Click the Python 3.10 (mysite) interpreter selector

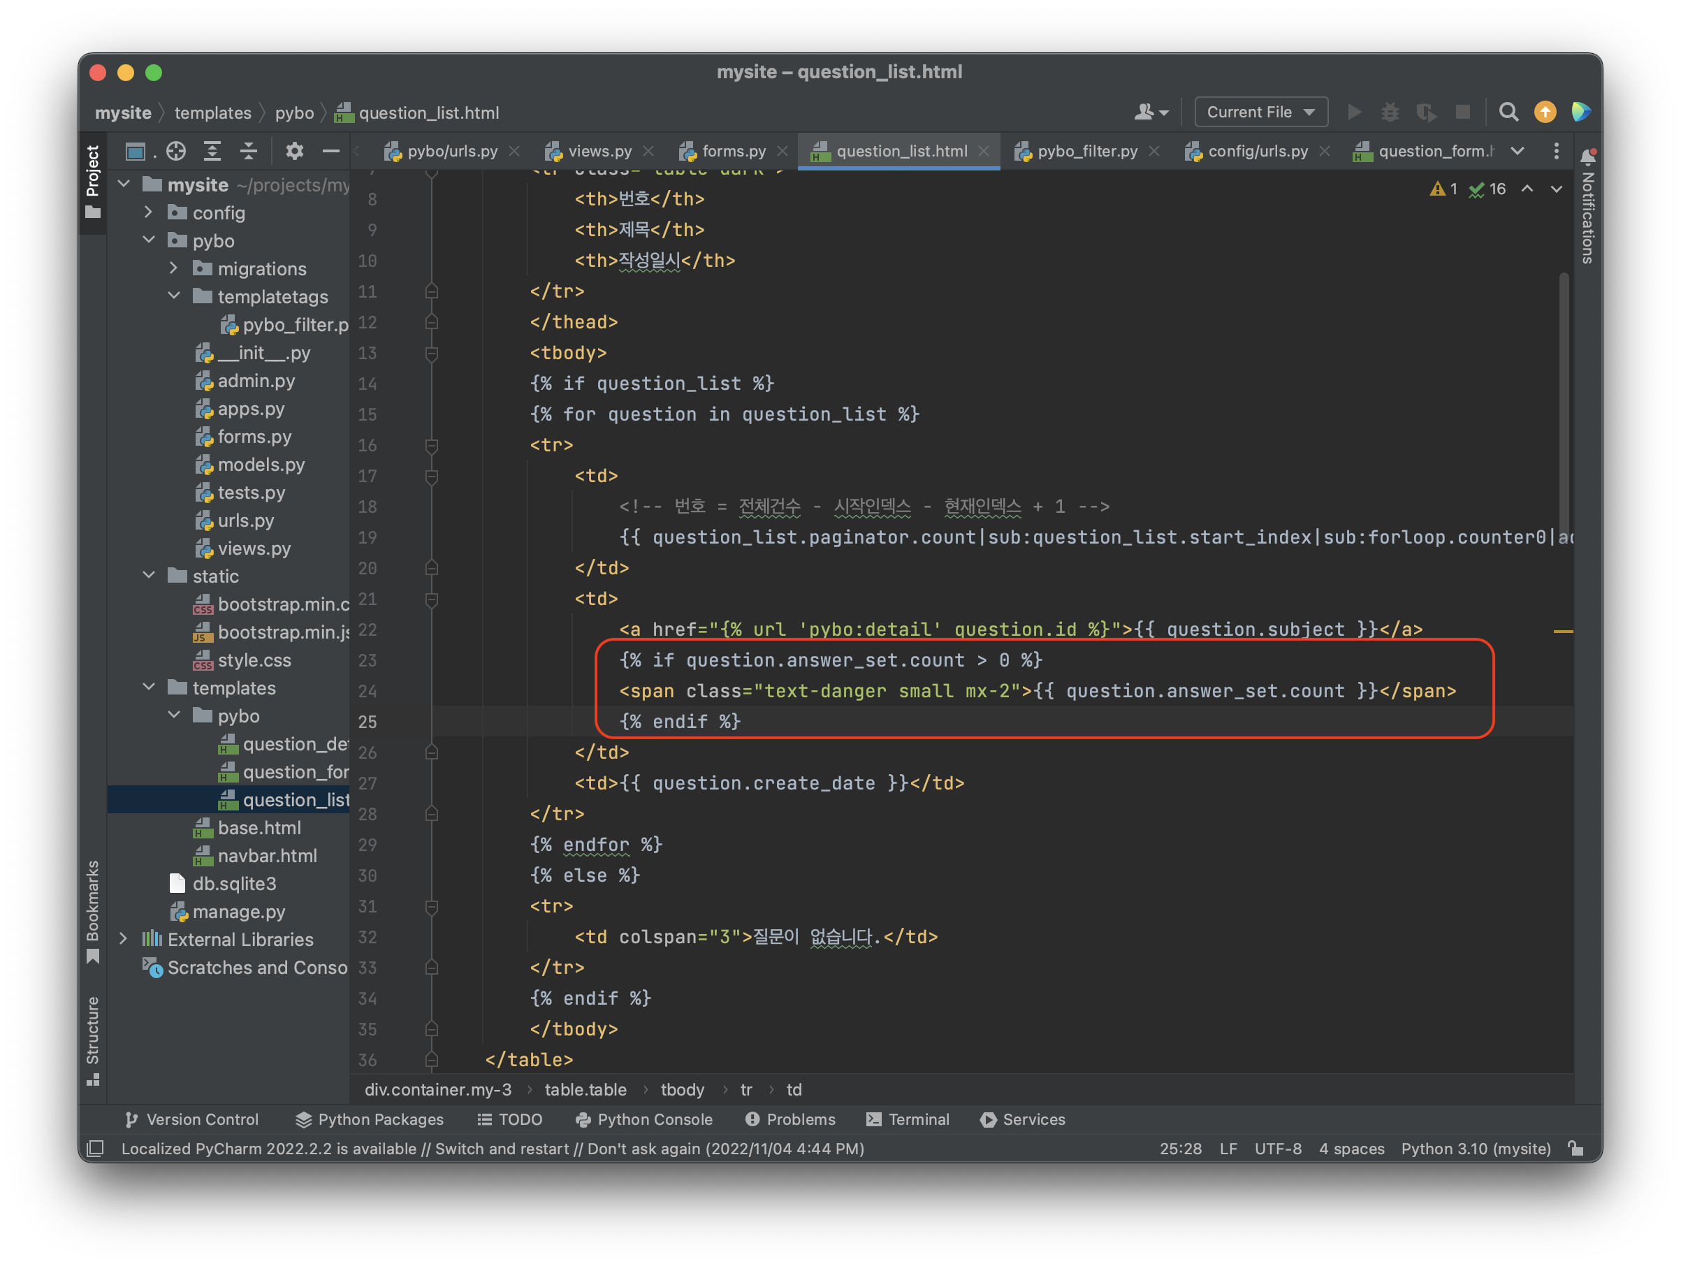(x=1475, y=1148)
